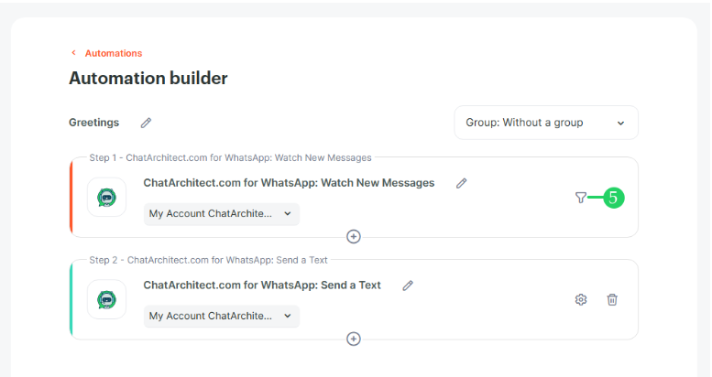Click the back chevron beside Automations
Viewport: 712px width, 377px height.
[x=73, y=53]
